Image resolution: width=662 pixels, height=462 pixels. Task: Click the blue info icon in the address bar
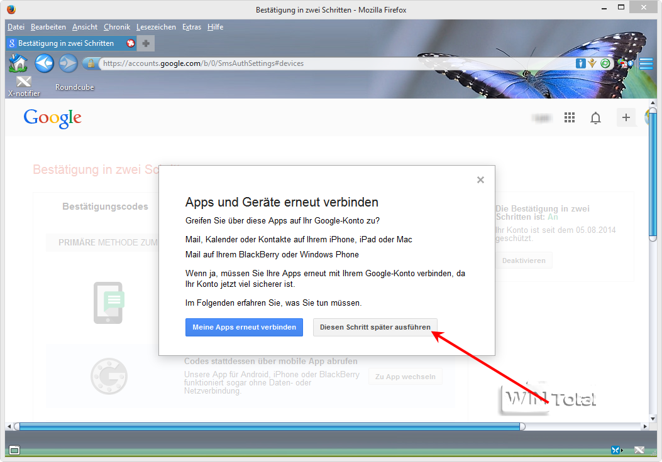pos(580,63)
